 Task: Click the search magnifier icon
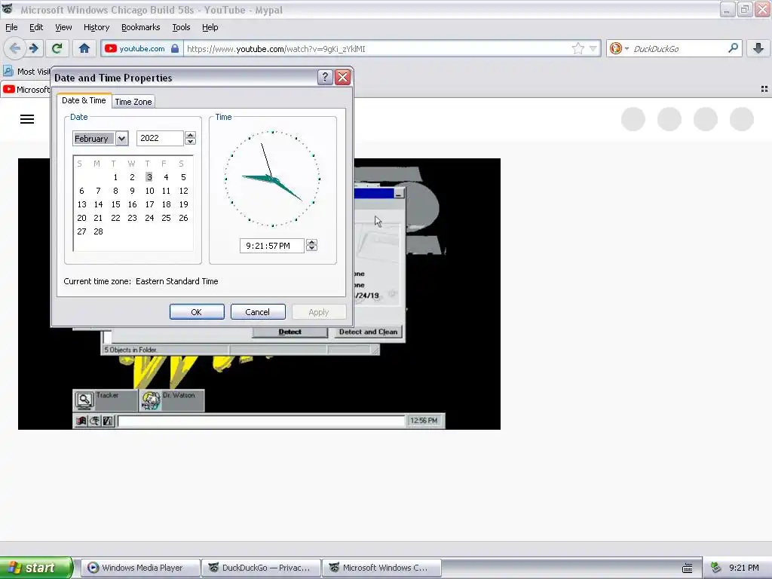(733, 48)
